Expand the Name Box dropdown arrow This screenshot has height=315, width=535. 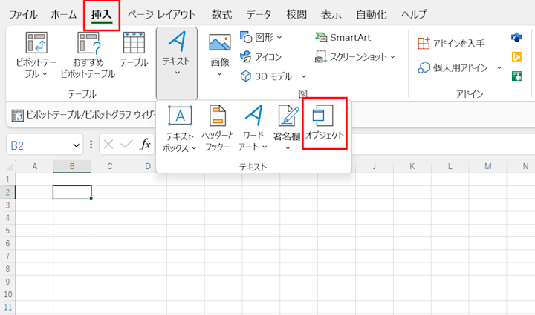click(x=76, y=145)
